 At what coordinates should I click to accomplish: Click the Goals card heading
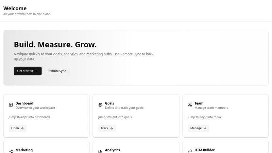click(x=109, y=103)
